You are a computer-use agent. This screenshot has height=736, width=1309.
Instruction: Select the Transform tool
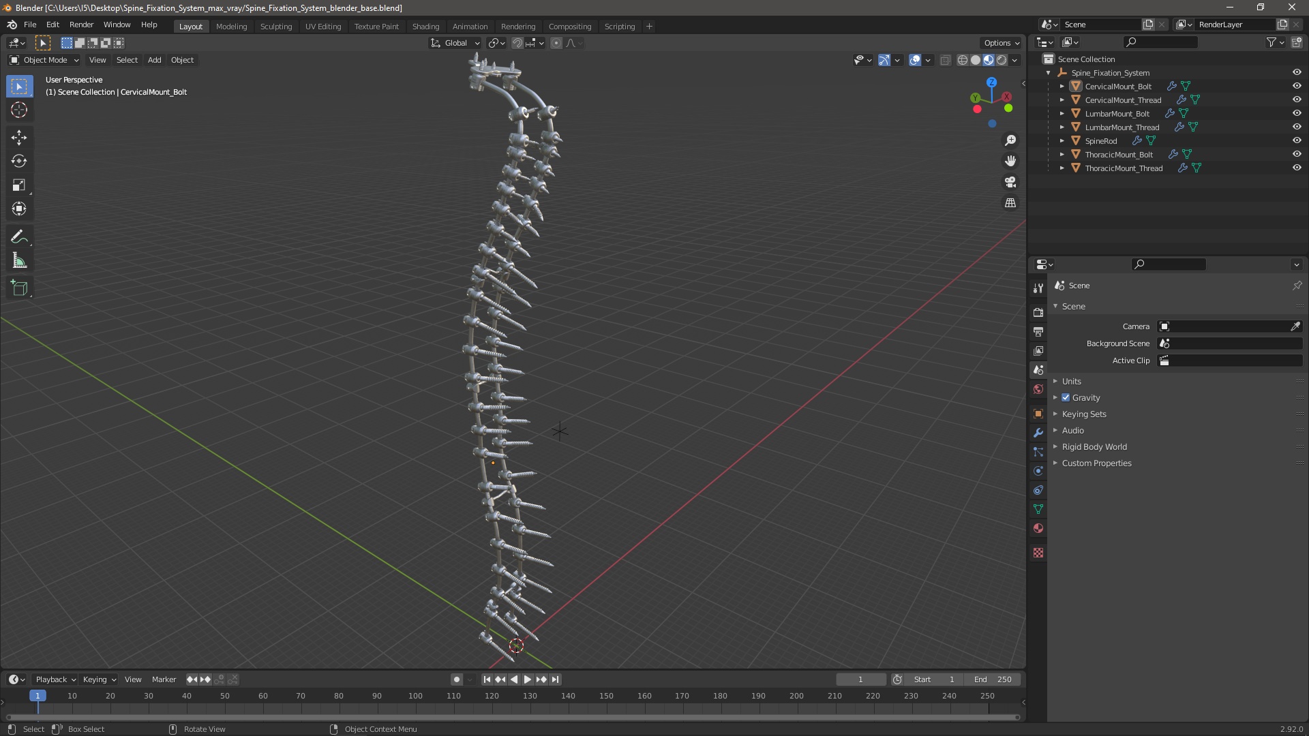[19, 209]
